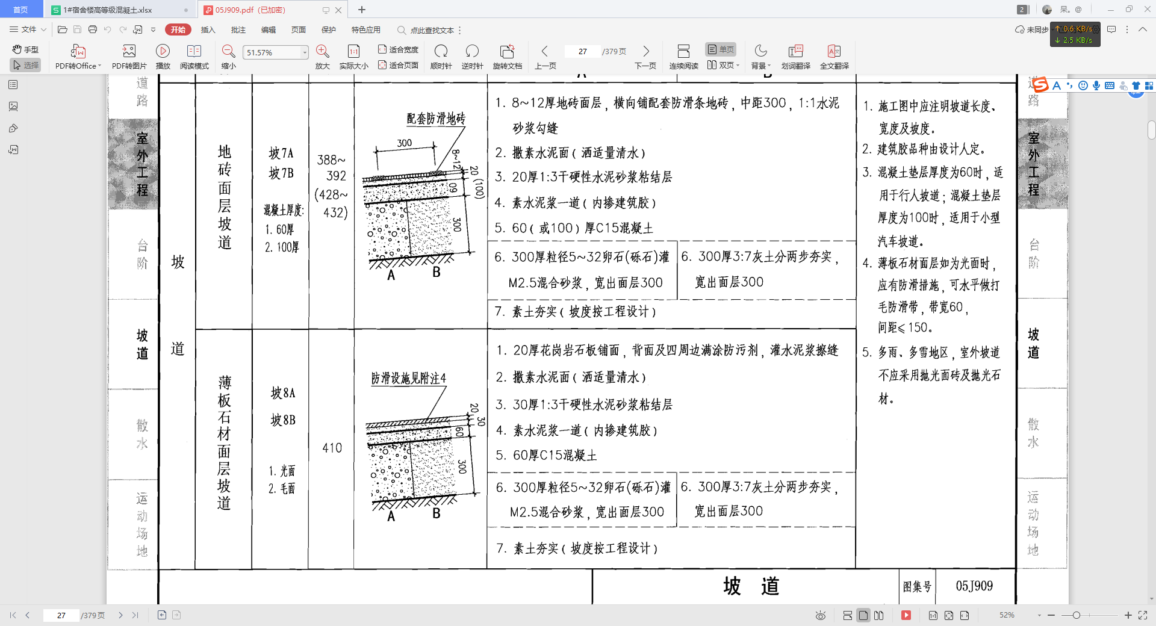Open the outline panel in left sidebar
1156x626 pixels.
tap(13, 85)
